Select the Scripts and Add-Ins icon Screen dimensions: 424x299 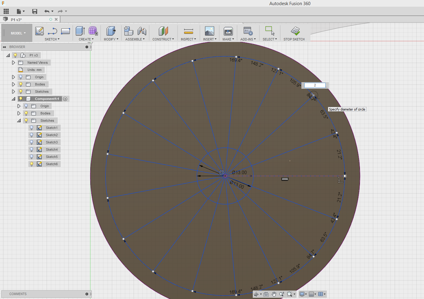[248, 31]
